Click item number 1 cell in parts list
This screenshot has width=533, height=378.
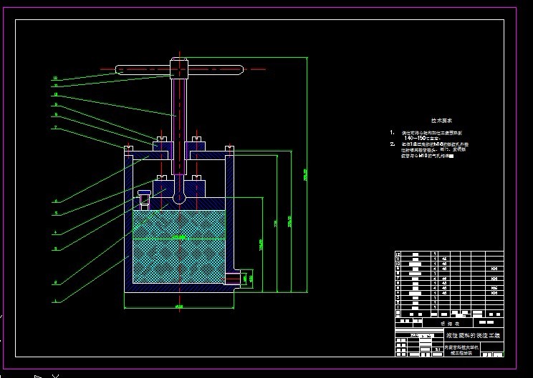398,307
